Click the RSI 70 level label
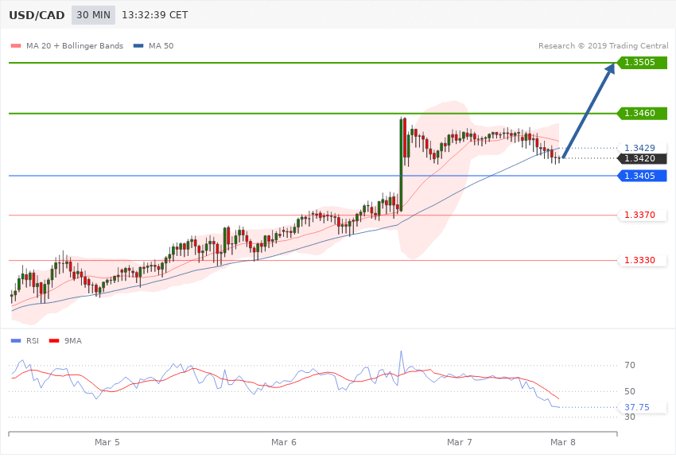676x458 pixels. pyautogui.click(x=630, y=365)
